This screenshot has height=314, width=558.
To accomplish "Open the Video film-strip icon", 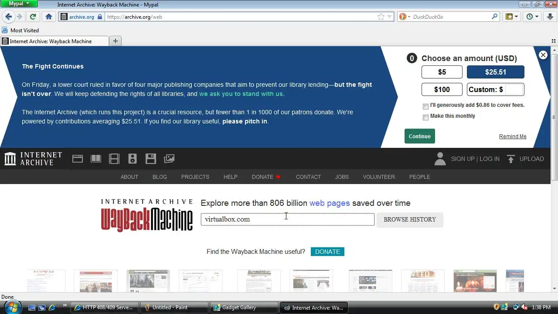I will click(x=114, y=159).
